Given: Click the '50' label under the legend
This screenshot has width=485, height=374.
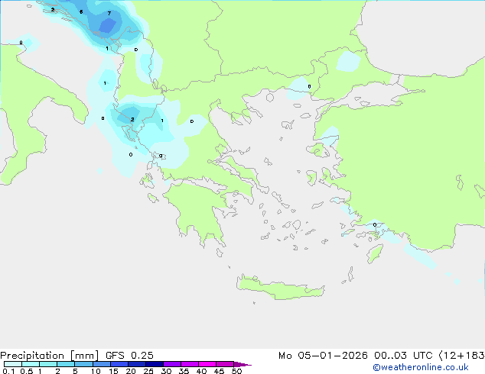Looking at the screenshot, I should click(236, 371).
